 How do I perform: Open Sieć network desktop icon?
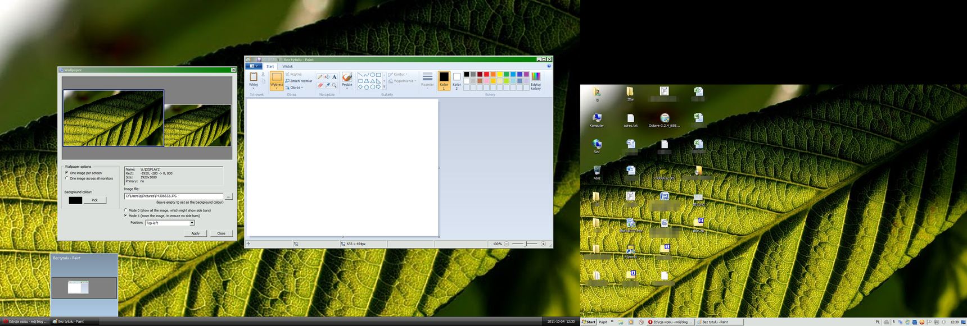click(597, 146)
